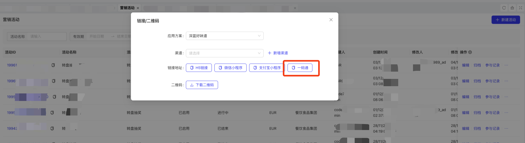Close the 营销活动 tab

138,8
